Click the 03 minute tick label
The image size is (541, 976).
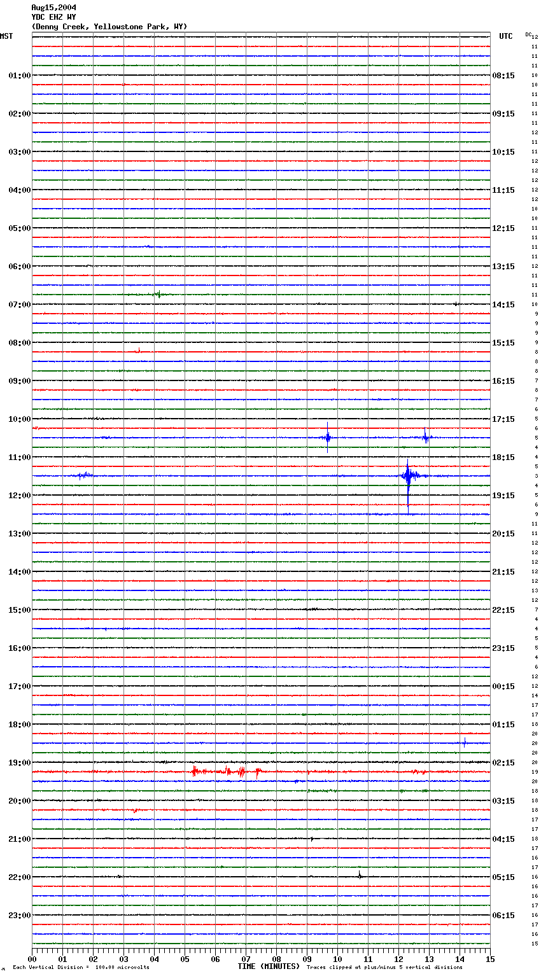pos(123,959)
